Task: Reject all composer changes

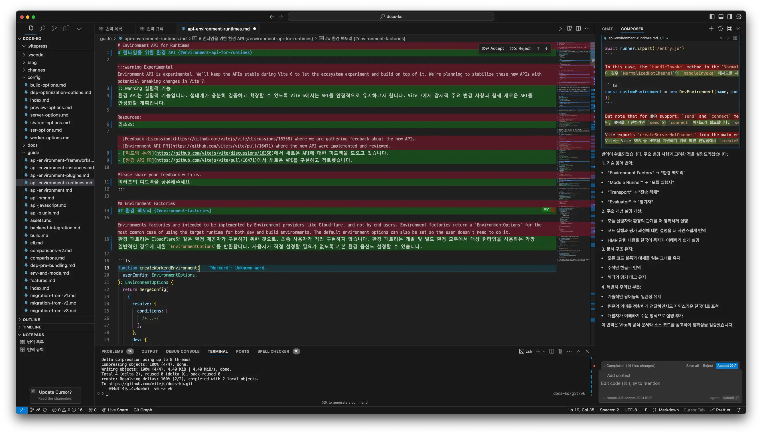Action: 708,366
